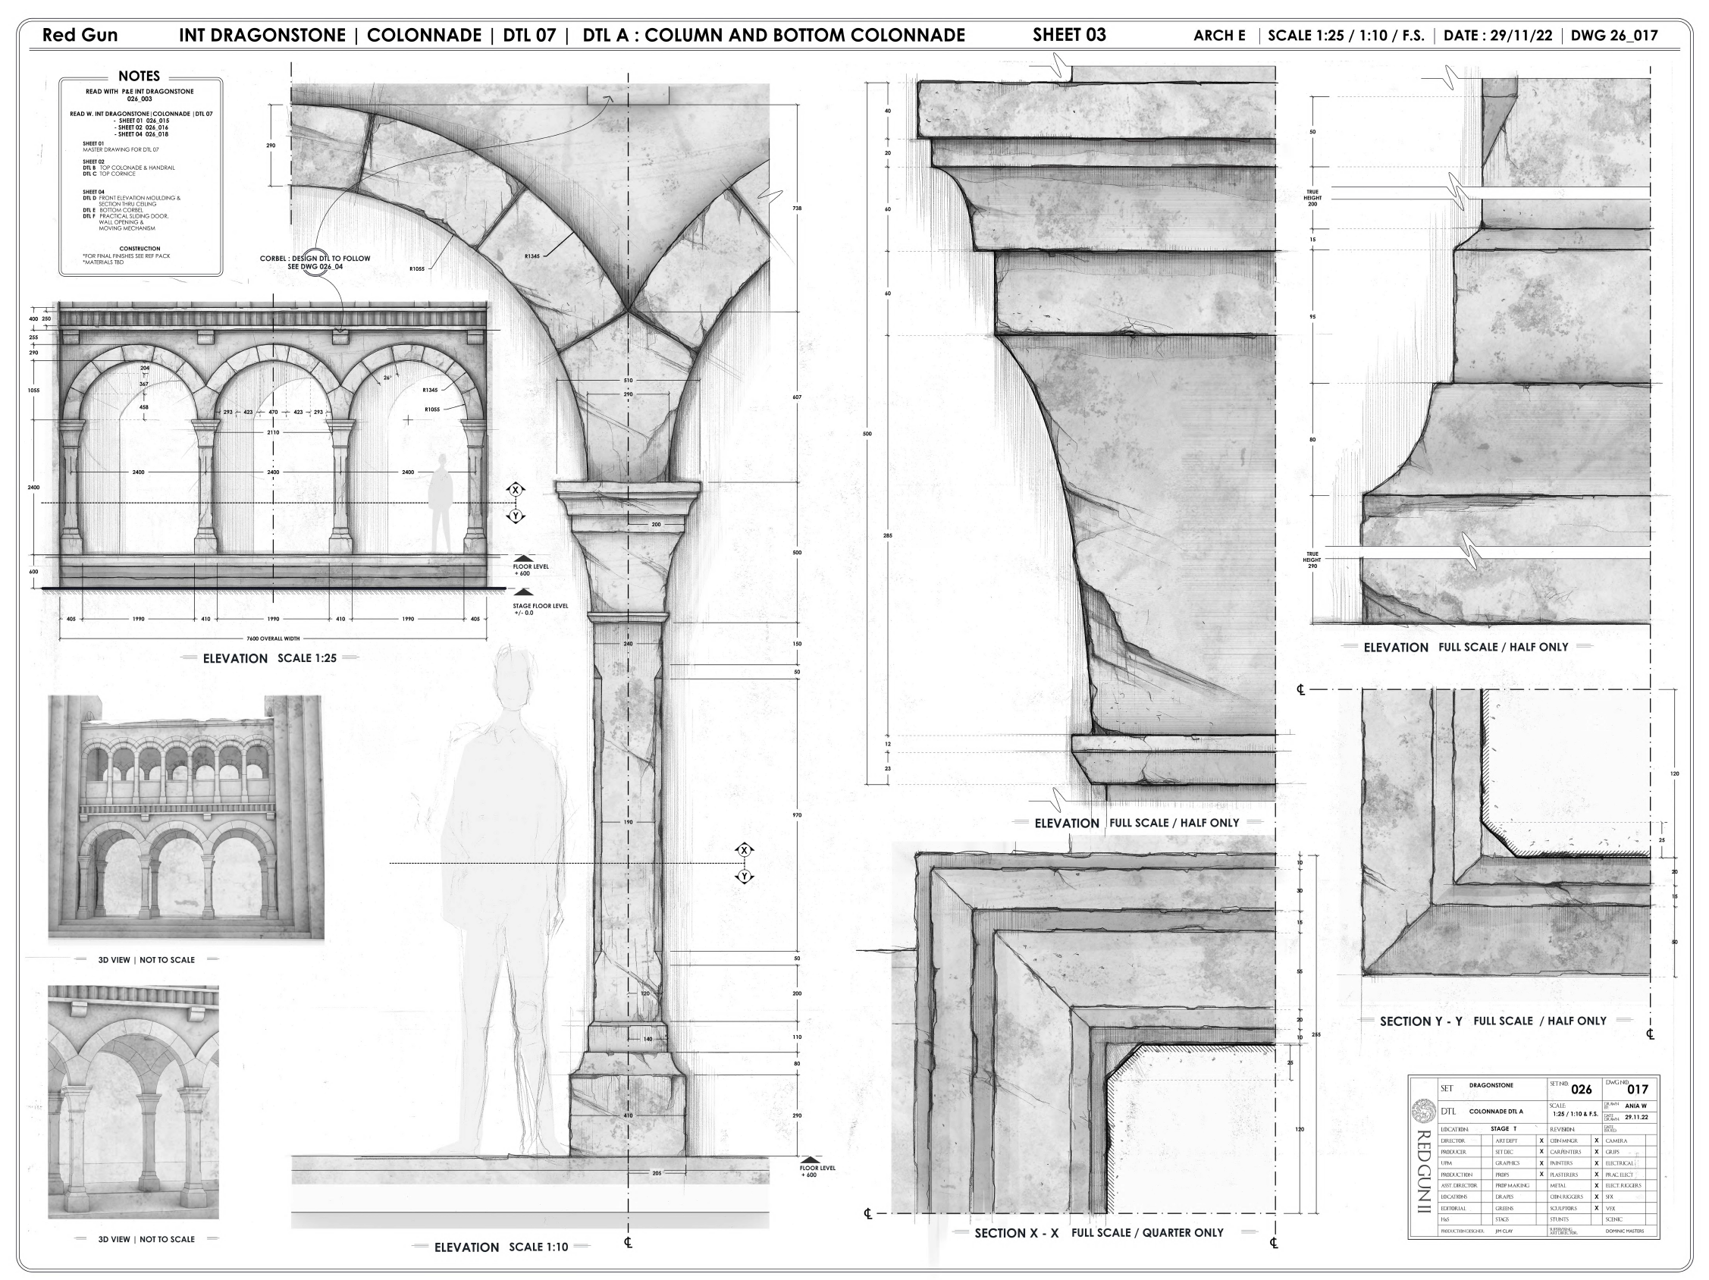Click the DWG No. 017 field

tap(1636, 1089)
